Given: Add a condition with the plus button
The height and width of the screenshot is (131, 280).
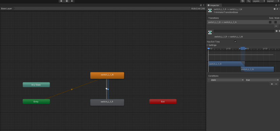Looking at the screenshot, I should [x=272, y=84].
